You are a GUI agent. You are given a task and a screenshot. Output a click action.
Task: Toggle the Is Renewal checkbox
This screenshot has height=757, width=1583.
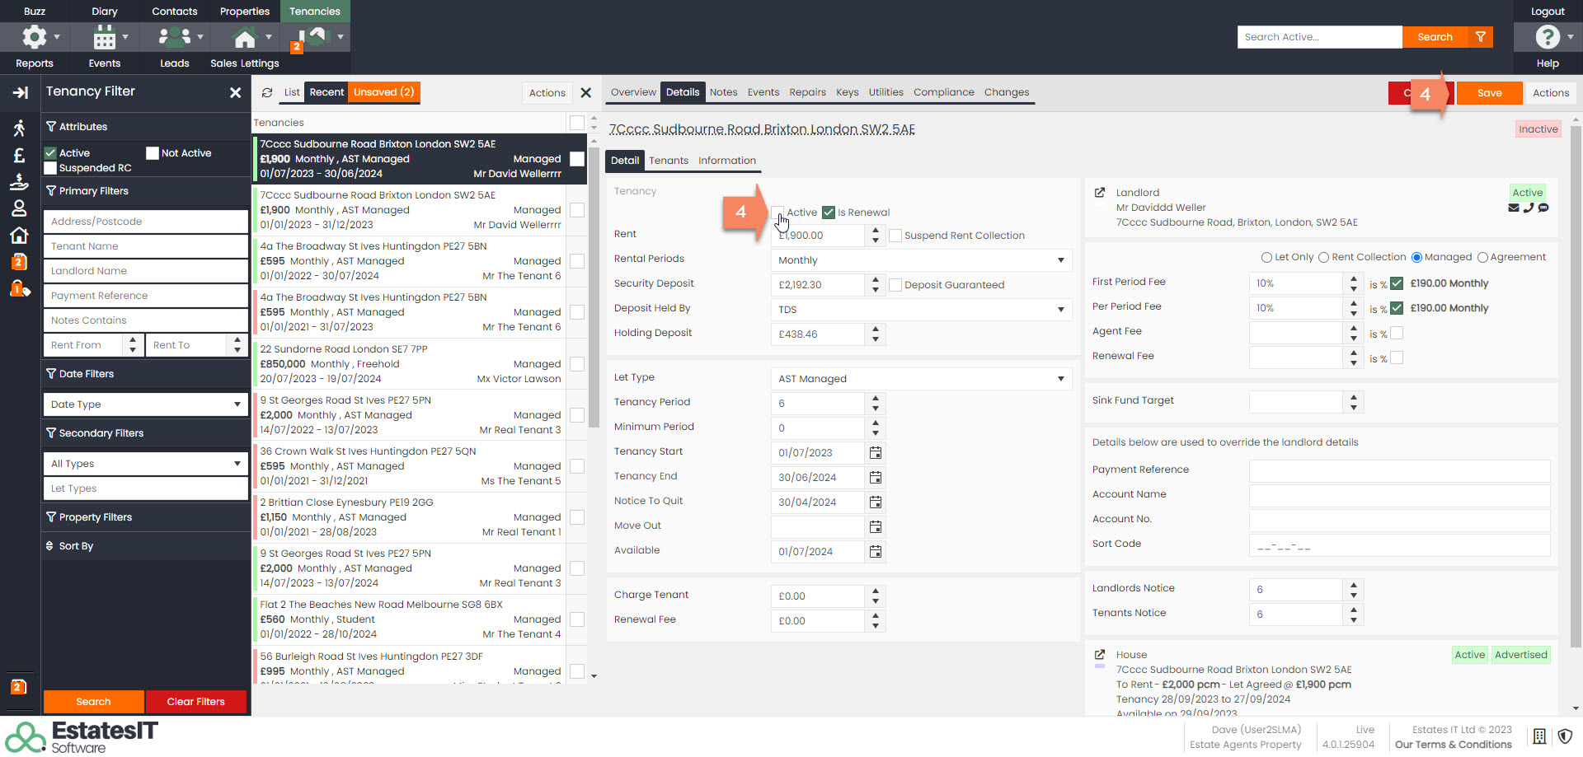click(x=829, y=213)
